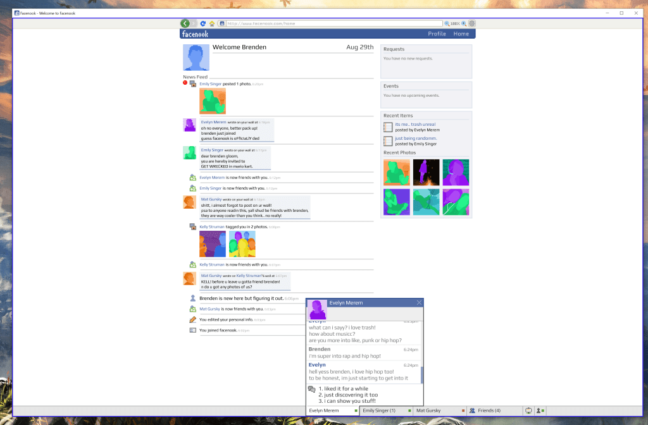Go to browser home via house icon
The image size is (648, 425).
coord(212,23)
